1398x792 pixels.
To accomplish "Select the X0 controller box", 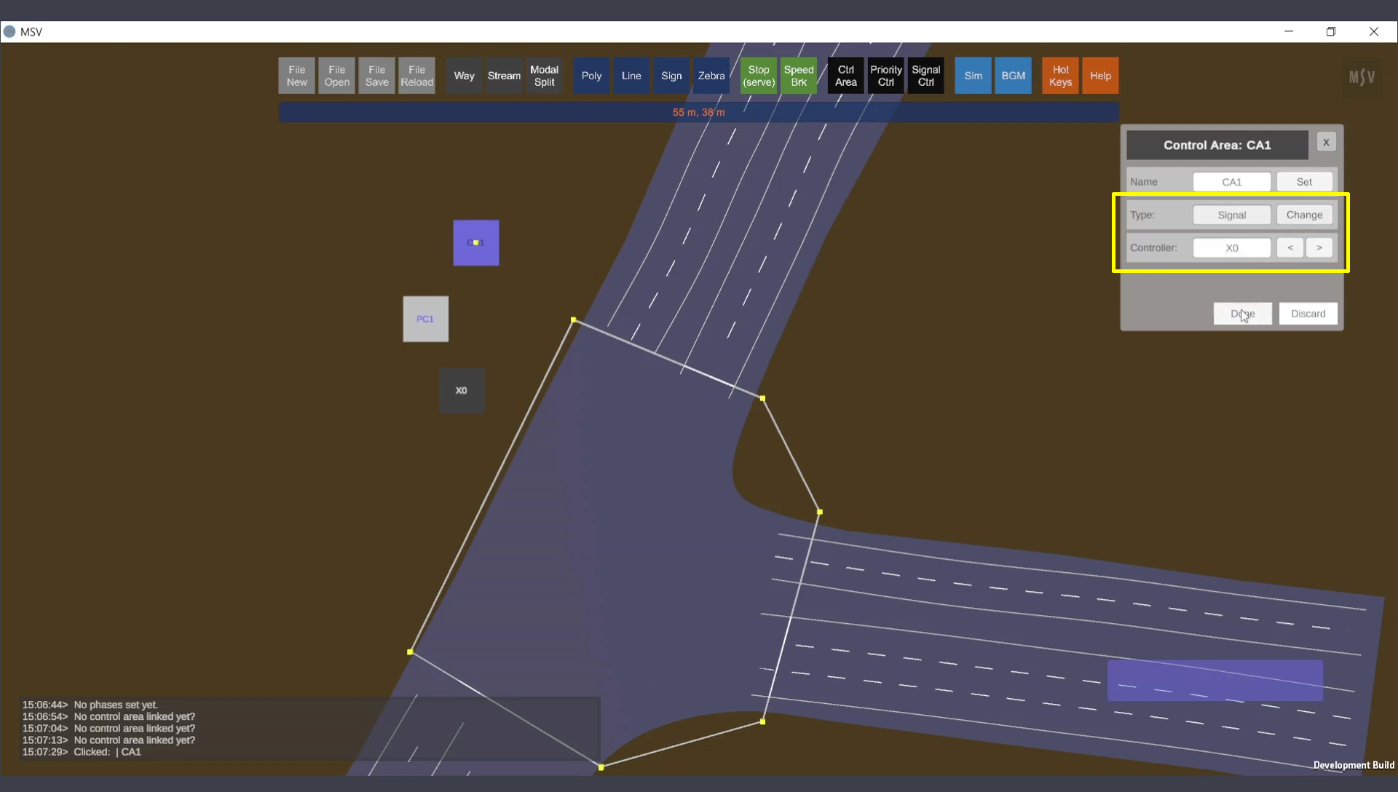I will click(x=462, y=391).
